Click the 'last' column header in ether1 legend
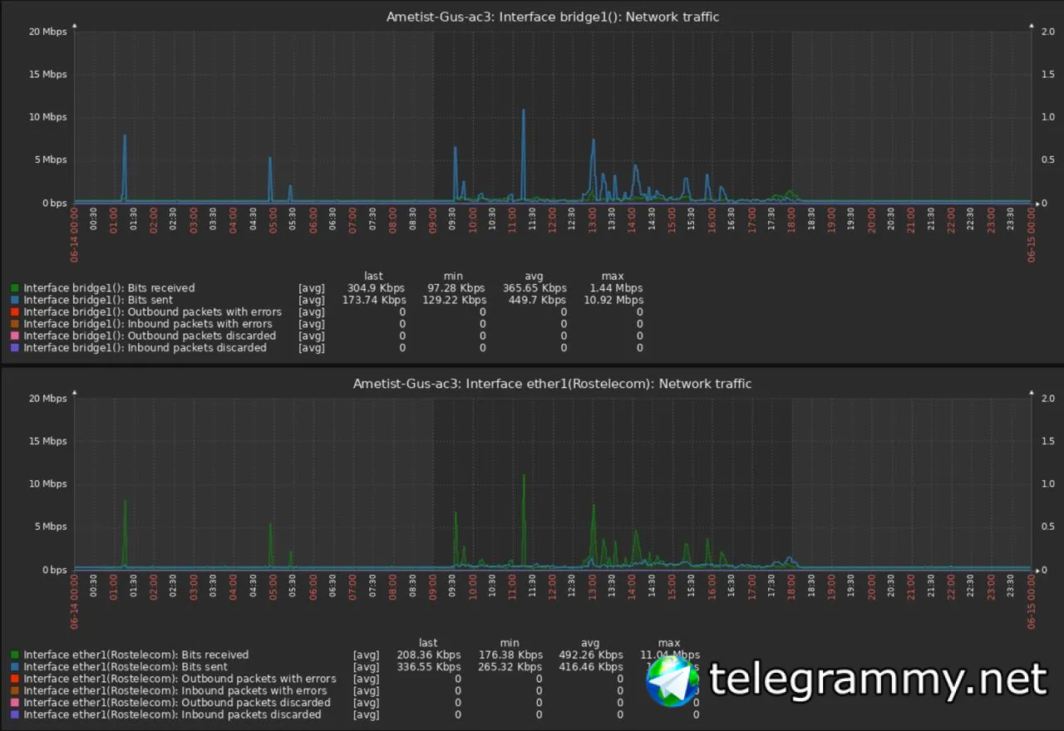 (428, 643)
